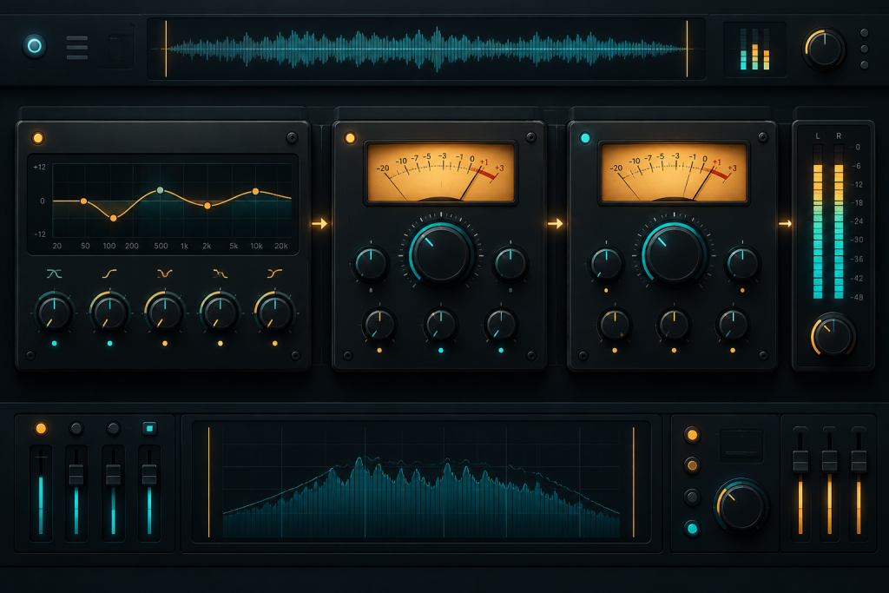The image size is (889, 593).
Task: Click the third orange fader handle at bottom right
Action: pos(859,461)
